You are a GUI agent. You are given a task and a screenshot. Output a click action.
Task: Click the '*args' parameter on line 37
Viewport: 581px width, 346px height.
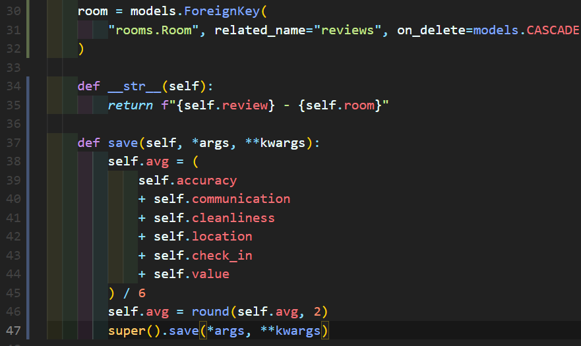tap(211, 143)
